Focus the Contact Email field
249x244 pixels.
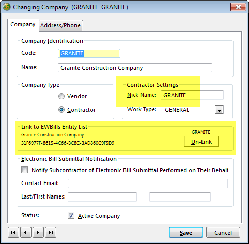(x=148, y=184)
